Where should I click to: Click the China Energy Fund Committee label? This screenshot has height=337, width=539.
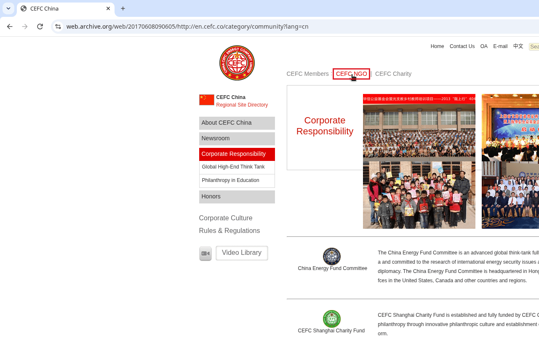click(333, 268)
